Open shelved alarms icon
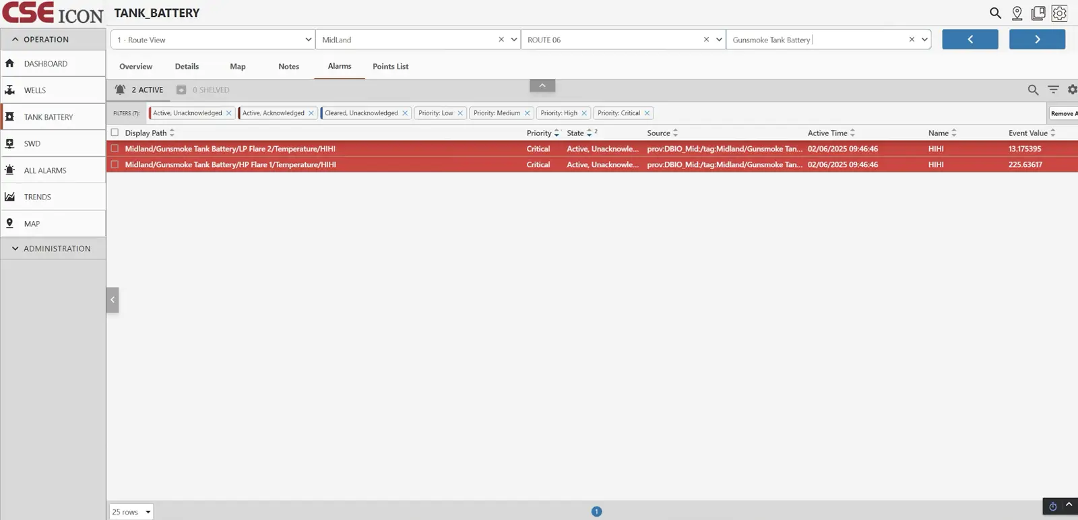1078x520 pixels. [x=181, y=90]
